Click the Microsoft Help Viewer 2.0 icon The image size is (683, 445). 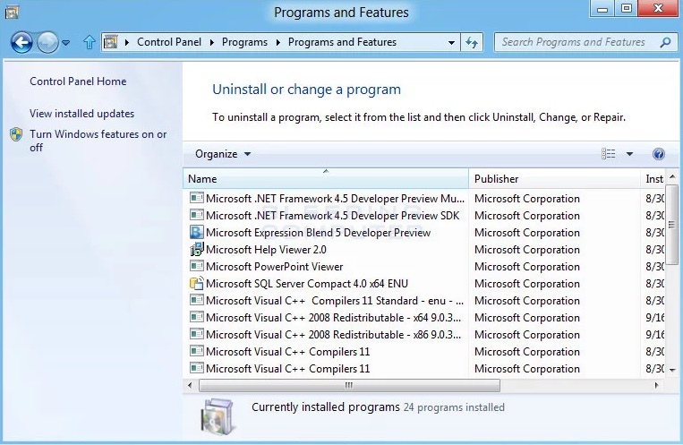click(197, 250)
